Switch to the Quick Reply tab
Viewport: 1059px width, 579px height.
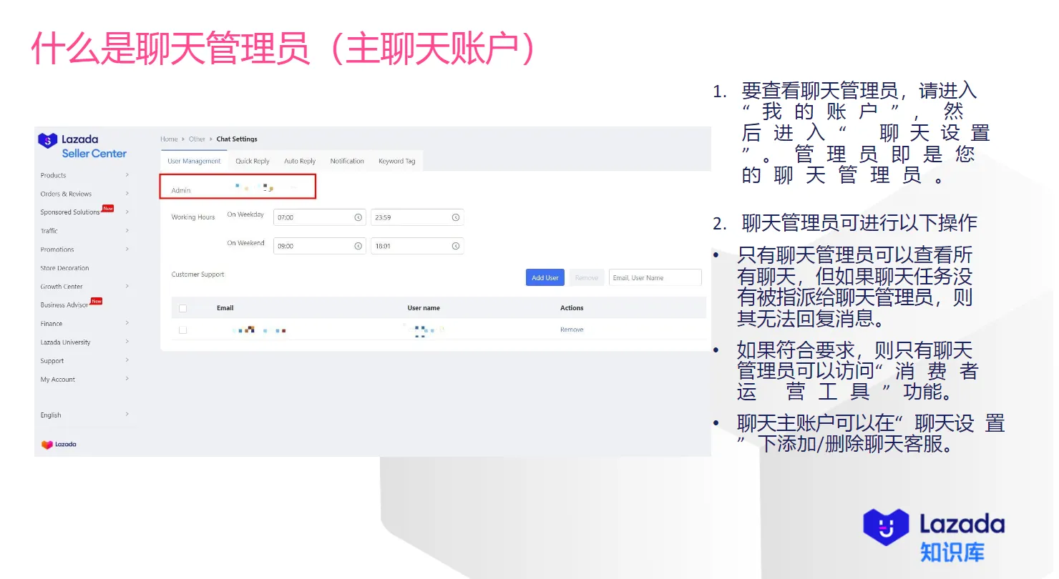[252, 161]
